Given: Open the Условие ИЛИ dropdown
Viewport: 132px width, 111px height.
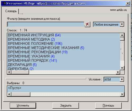Looking at the screenshot, I should click(x=122, y=79).
